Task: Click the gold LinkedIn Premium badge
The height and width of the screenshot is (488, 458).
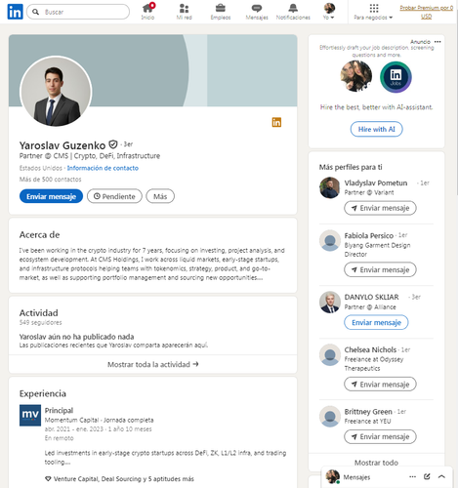Action: 276,122
